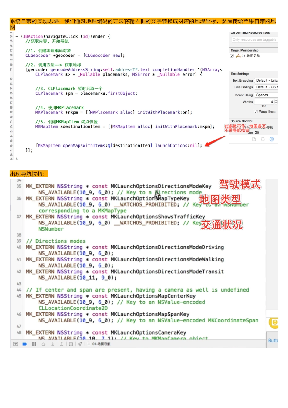Click the step over icon in the debug bar
The width and height of the screenshot is (288, 408).
43,344
